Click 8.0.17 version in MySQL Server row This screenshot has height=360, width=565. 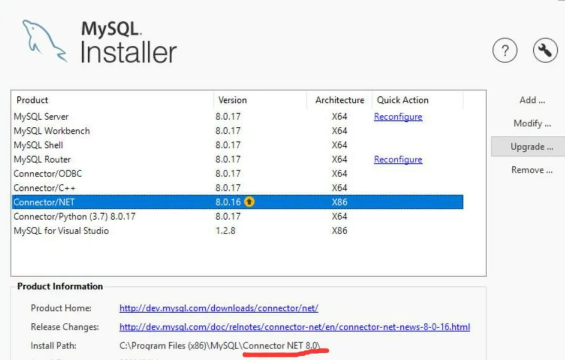click(x=228, y=117)
